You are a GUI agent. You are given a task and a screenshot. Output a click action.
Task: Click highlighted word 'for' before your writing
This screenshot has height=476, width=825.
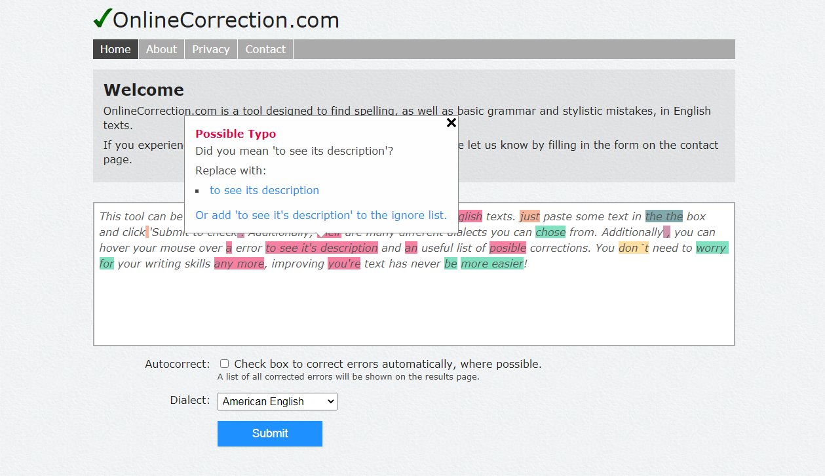tap(106, 264)
